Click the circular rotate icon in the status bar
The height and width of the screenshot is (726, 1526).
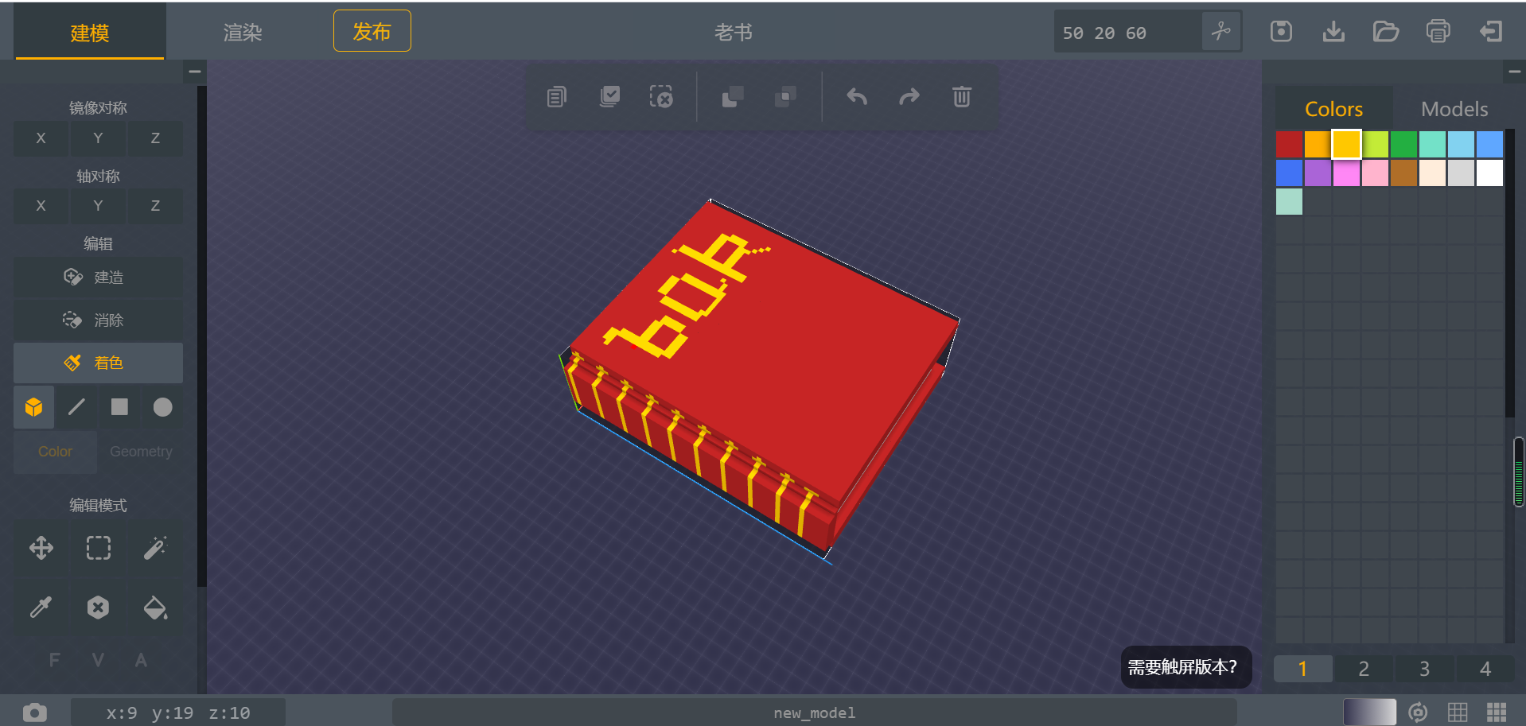coord(1418,712)
